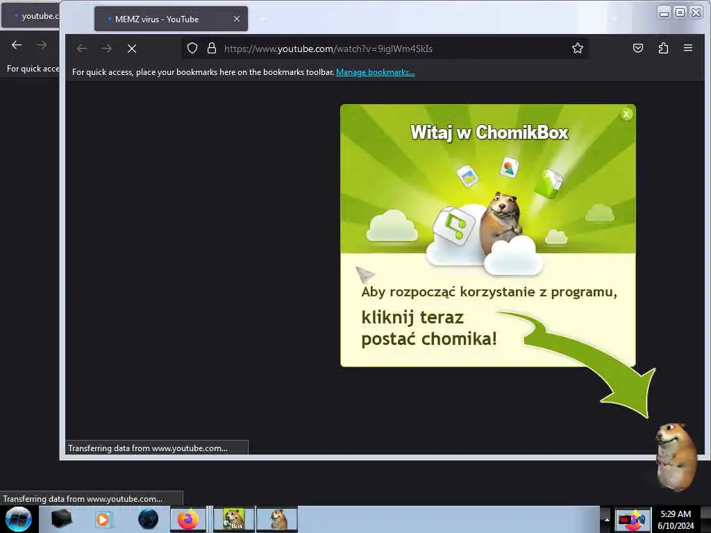The height and width of the screenshot is (533, 711).
Task: Click the 'Witaj w ChomikBox' heading
Action: click(x=490, y=133)
